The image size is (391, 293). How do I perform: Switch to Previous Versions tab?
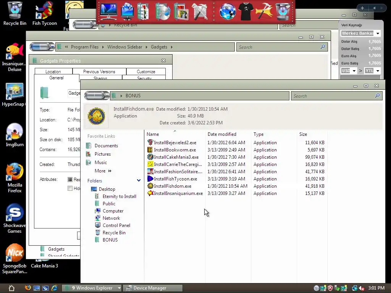[x=99, y=71]
